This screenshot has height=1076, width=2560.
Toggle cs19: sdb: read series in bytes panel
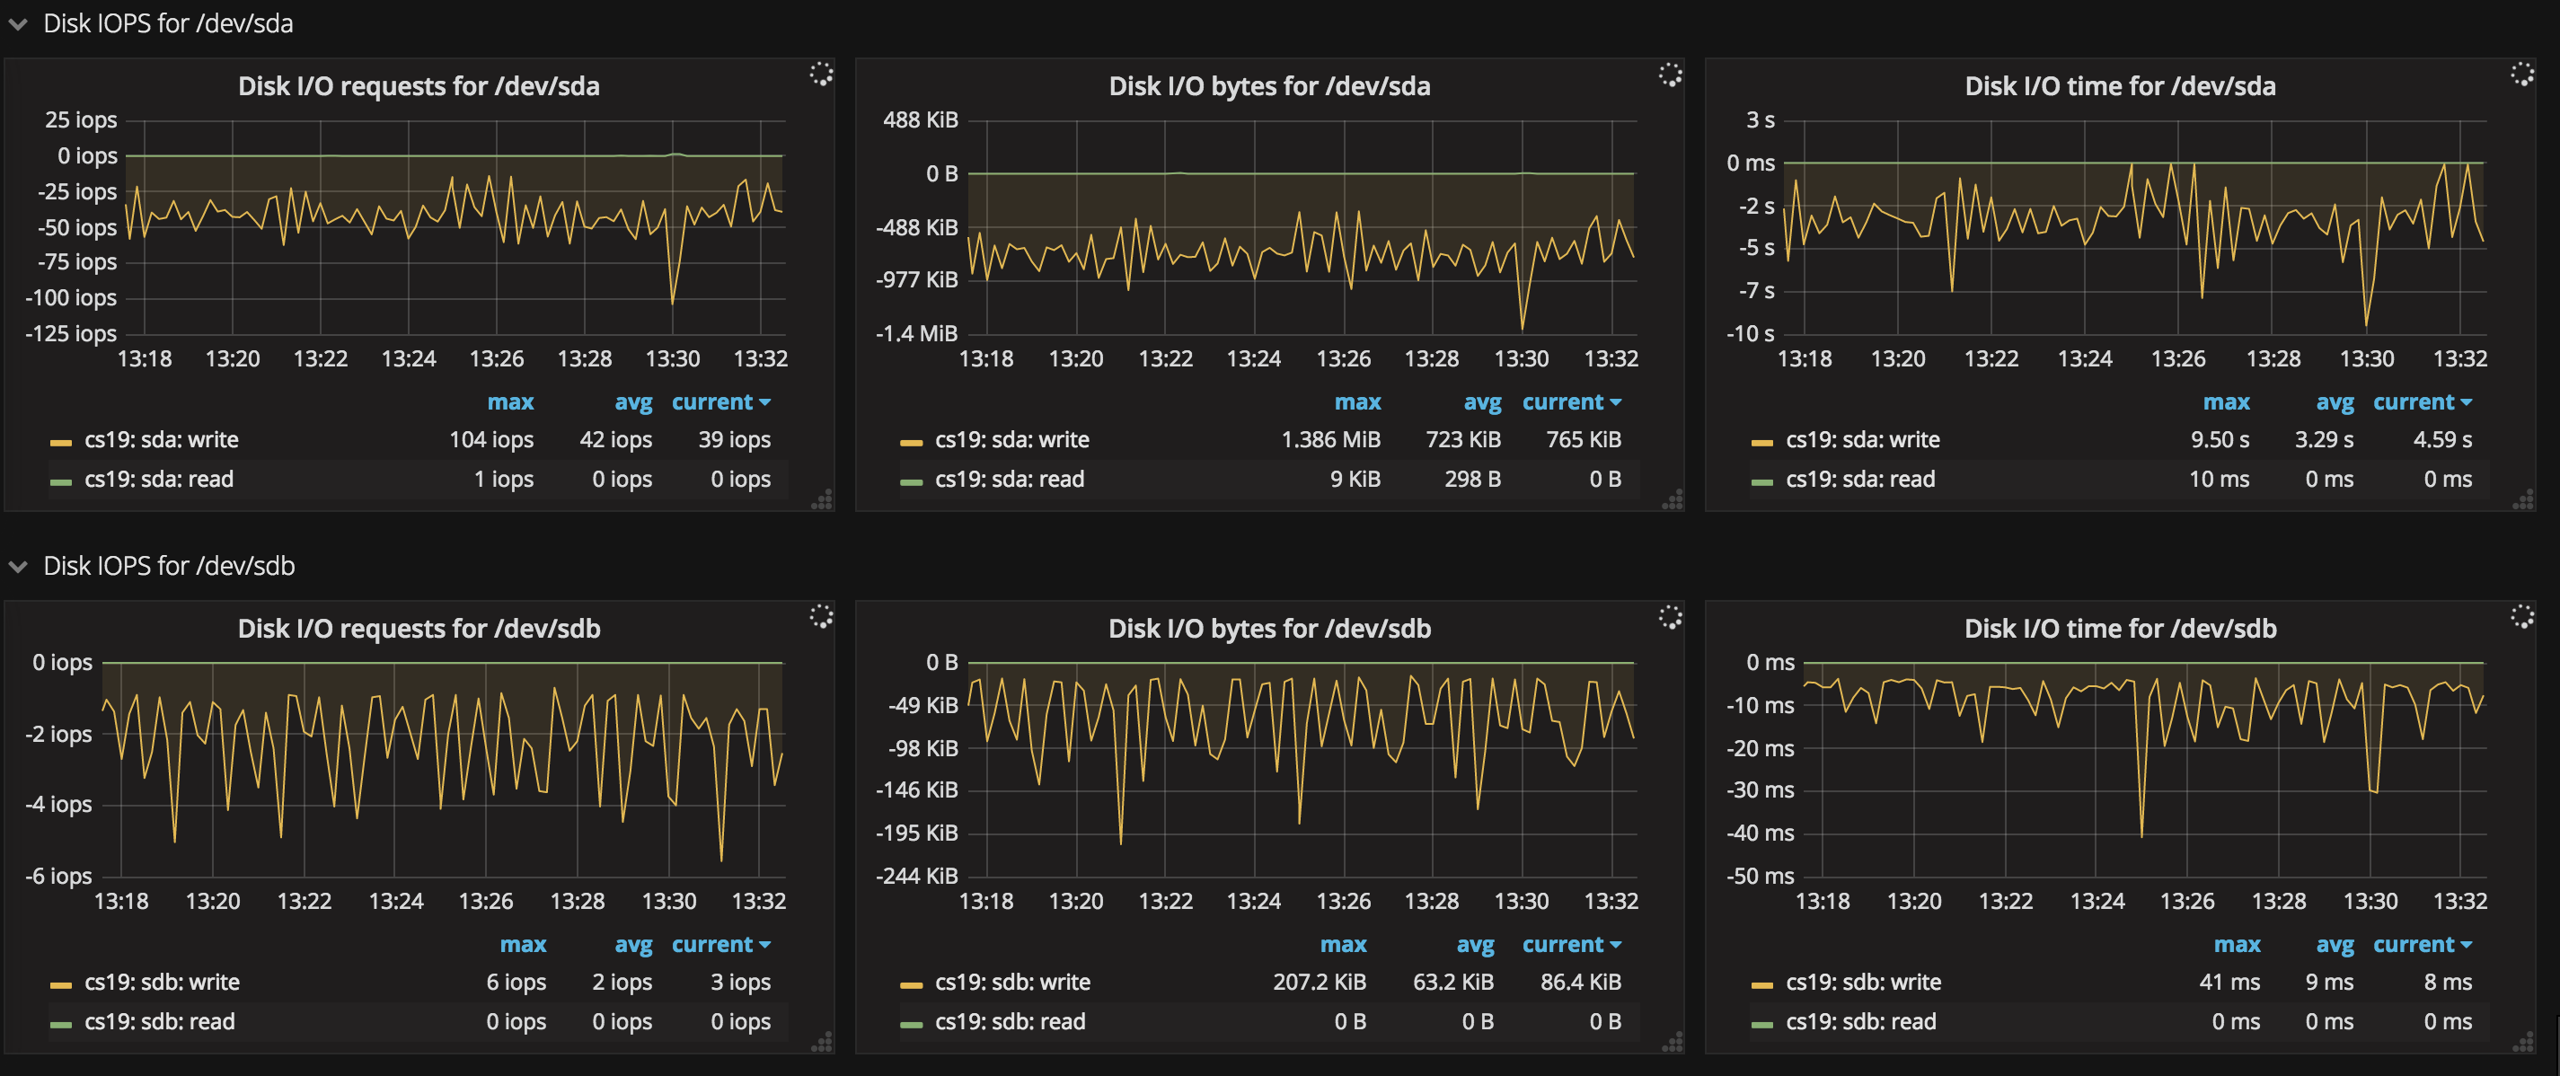[x=1011, y=1021]
